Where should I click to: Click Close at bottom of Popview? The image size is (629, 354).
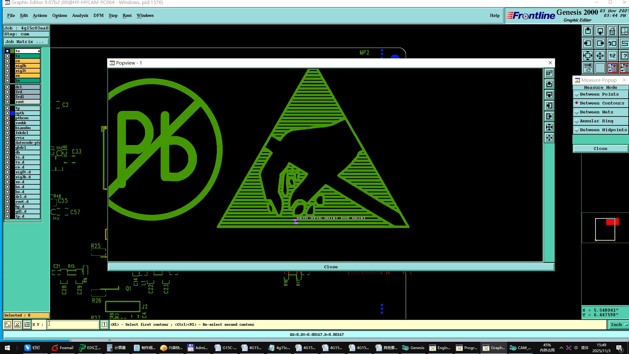point(330,267)
